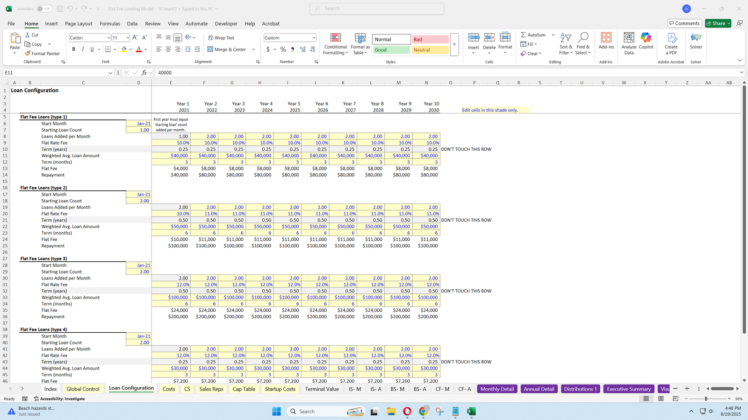Launch the Solver add-in icon
Image resolution: width=748 pixels, height=420 pixels.
tap(696, 41)
